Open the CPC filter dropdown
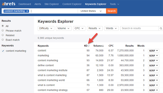This screenshot has height=93, width=163. click(x=79, y=28)
